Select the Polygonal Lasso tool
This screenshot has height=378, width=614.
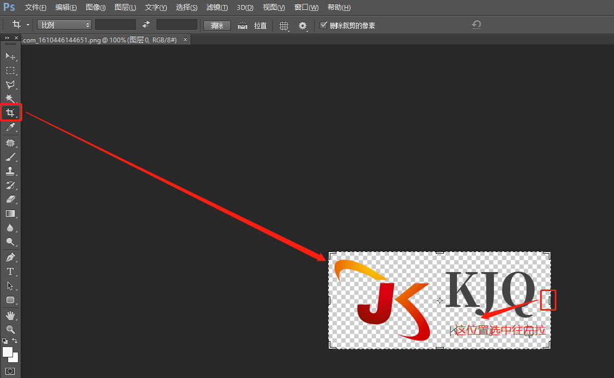click(x=10, y=85)
